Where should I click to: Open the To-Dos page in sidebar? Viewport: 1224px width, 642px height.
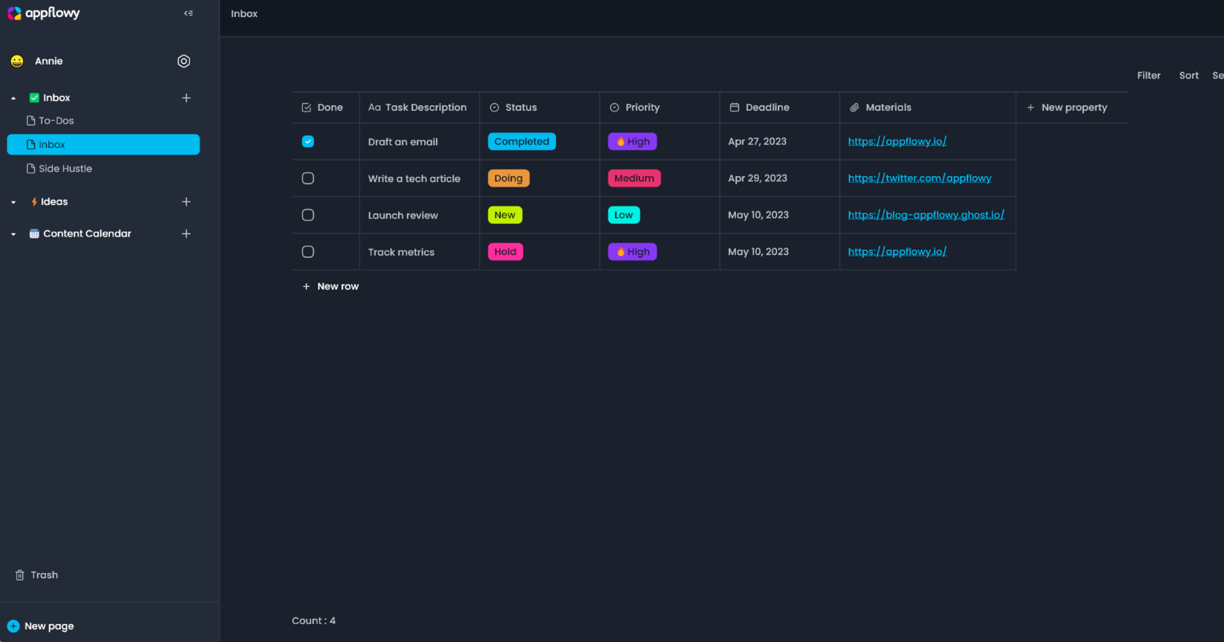pyautogui.click(x=56, y=121)
